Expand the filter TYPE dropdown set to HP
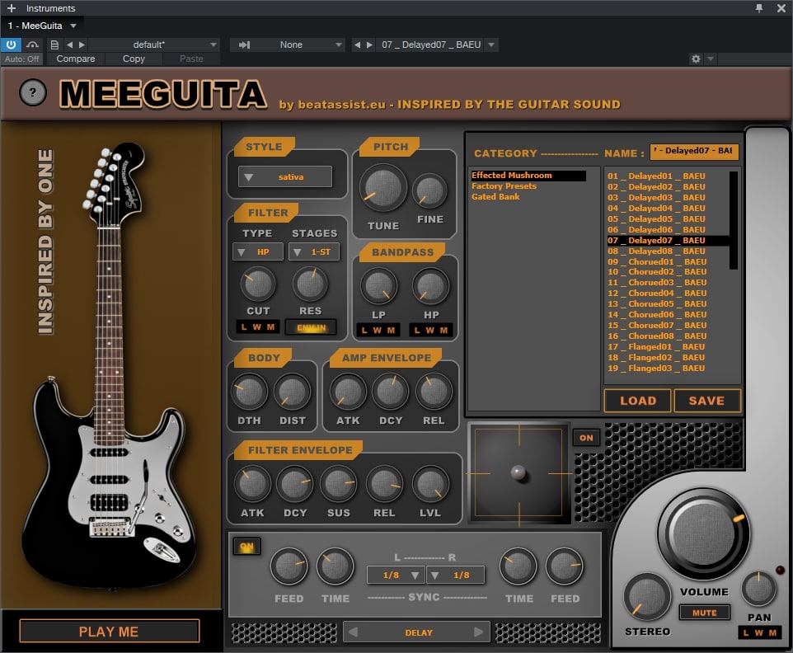The height and width of the screenshot is (653, 793). click(258, 251)
